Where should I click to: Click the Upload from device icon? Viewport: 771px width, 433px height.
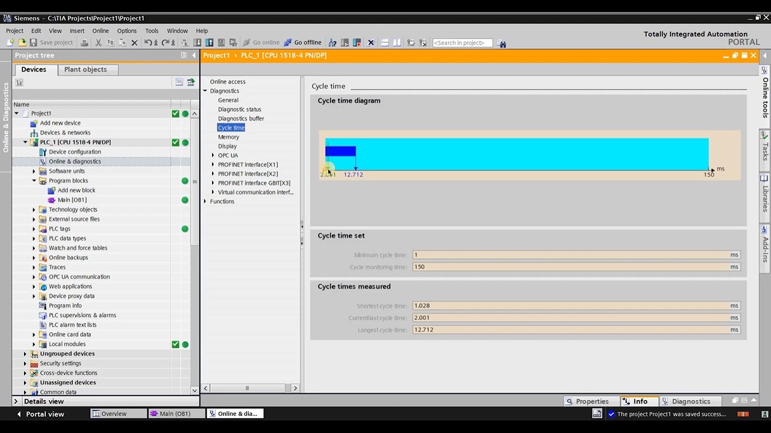(x=209, y=43)
